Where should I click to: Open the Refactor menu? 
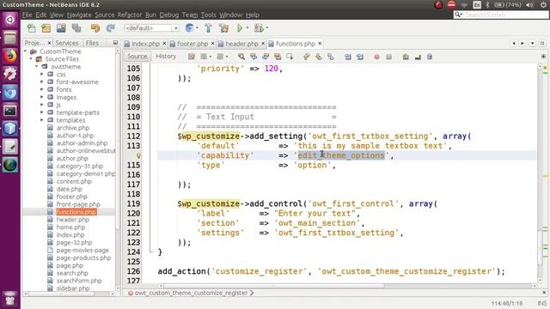click(130, 15)
